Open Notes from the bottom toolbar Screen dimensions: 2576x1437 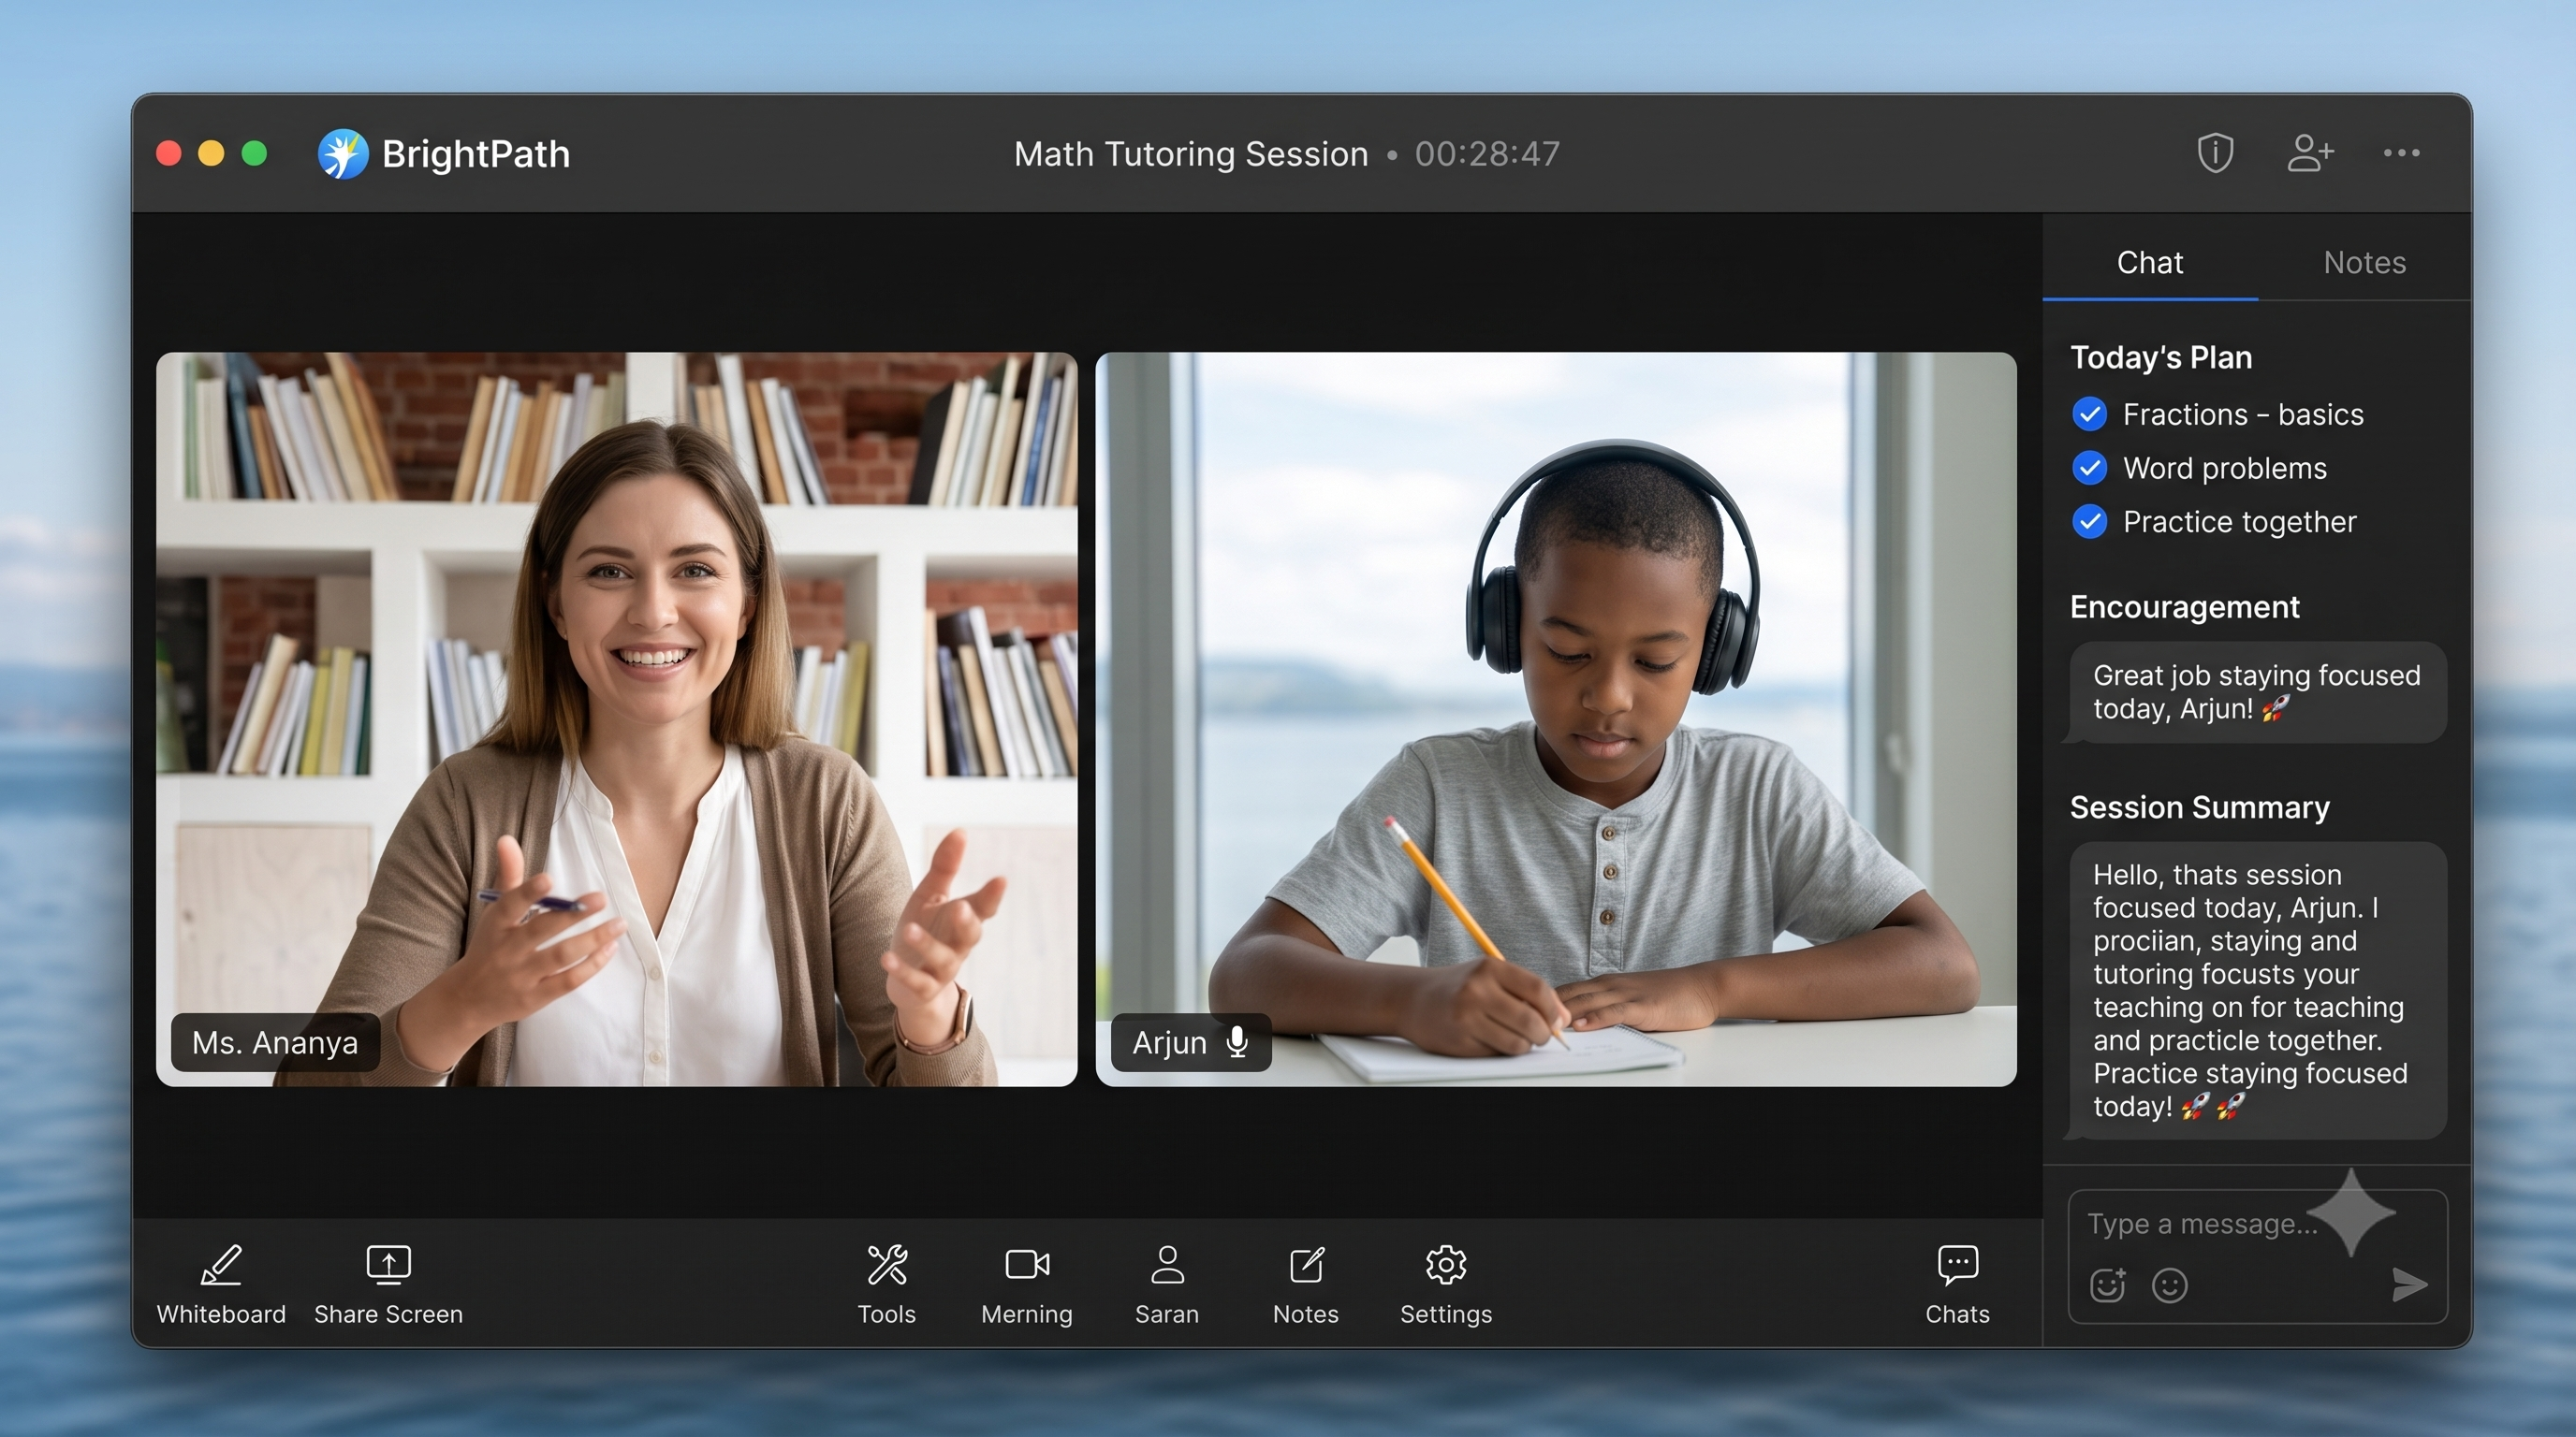[x=1306, y=1285]
